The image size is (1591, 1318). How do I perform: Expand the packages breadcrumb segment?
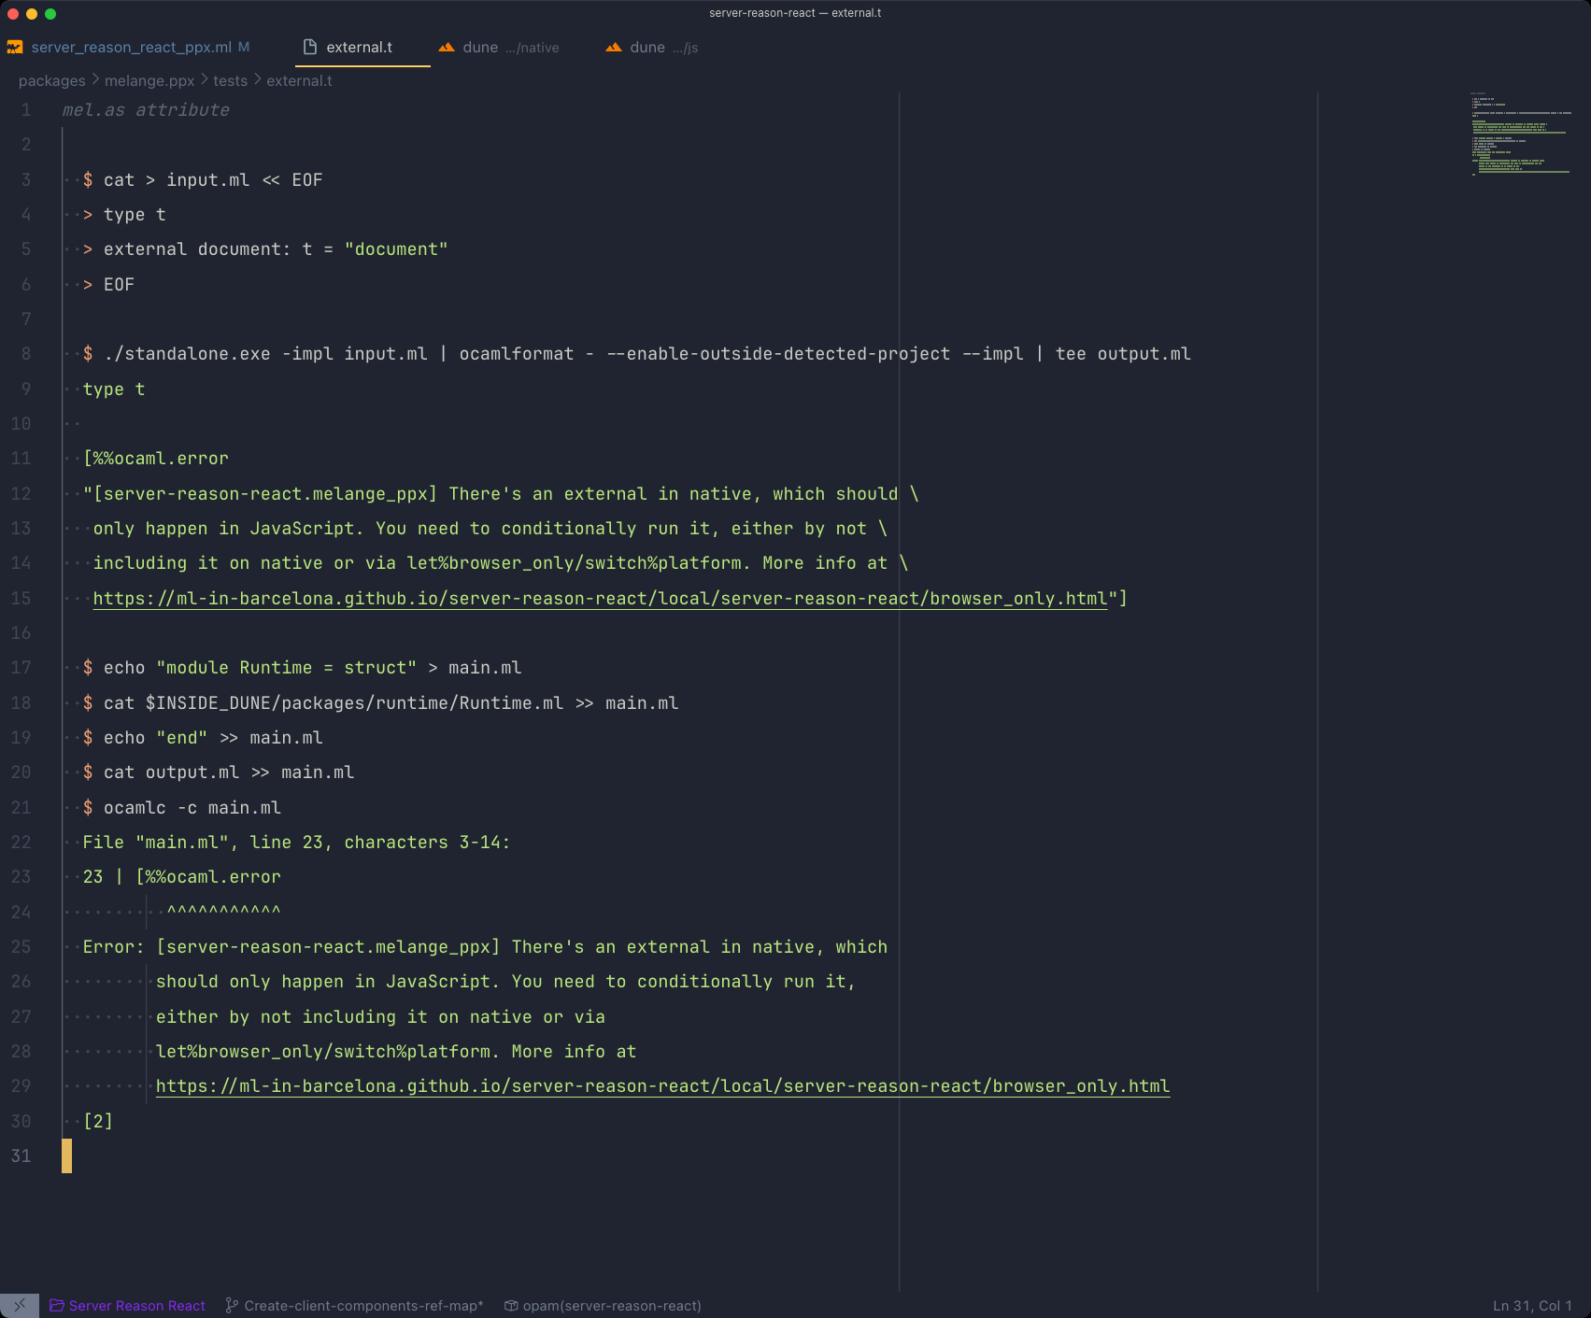tap(51, 81)
